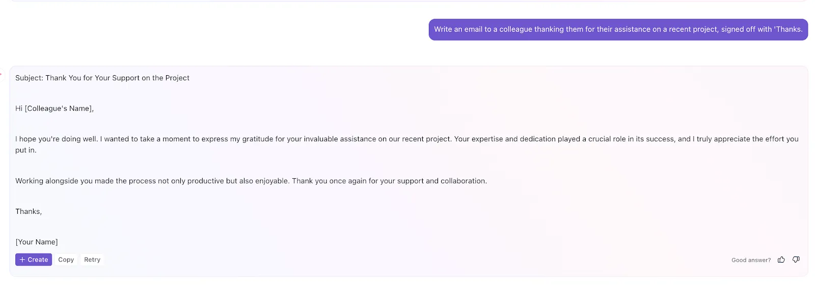Screen dimensions: 815x287
Task: Click the wrapped 'put in.' text line
Action: [26, 150]
